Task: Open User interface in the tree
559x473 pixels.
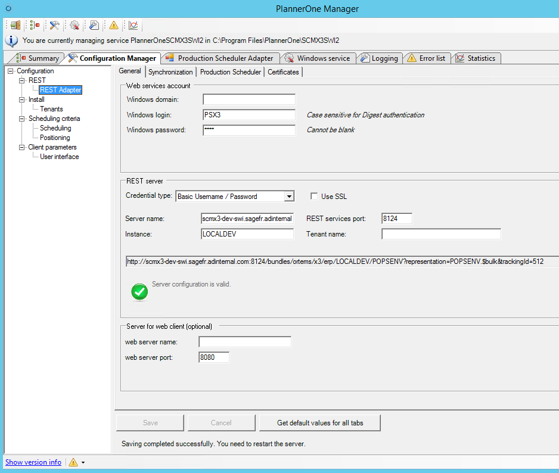Action: coord(59,157)
